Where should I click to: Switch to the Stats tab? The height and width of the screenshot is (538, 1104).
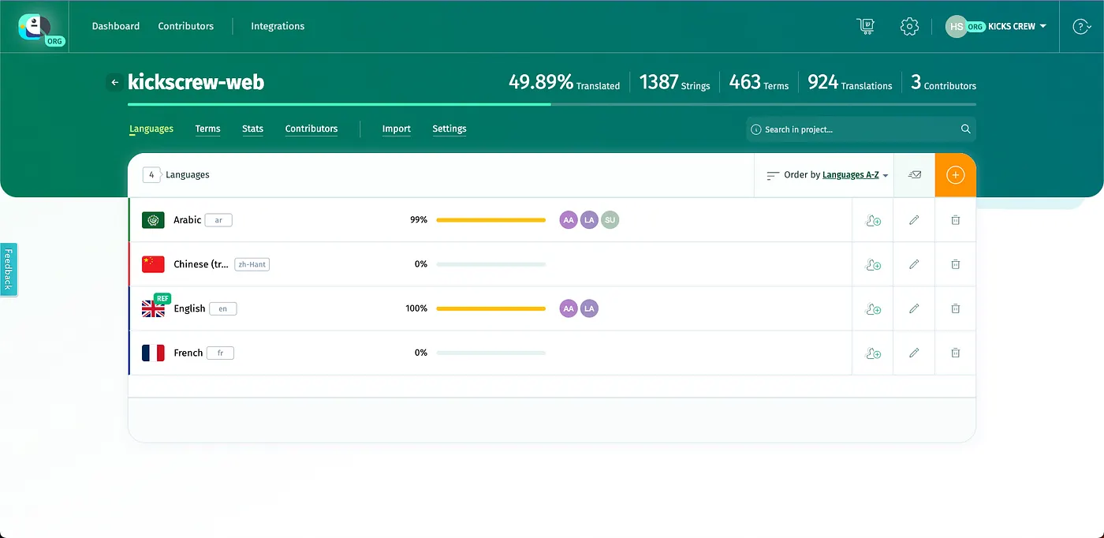pos(253,129)
